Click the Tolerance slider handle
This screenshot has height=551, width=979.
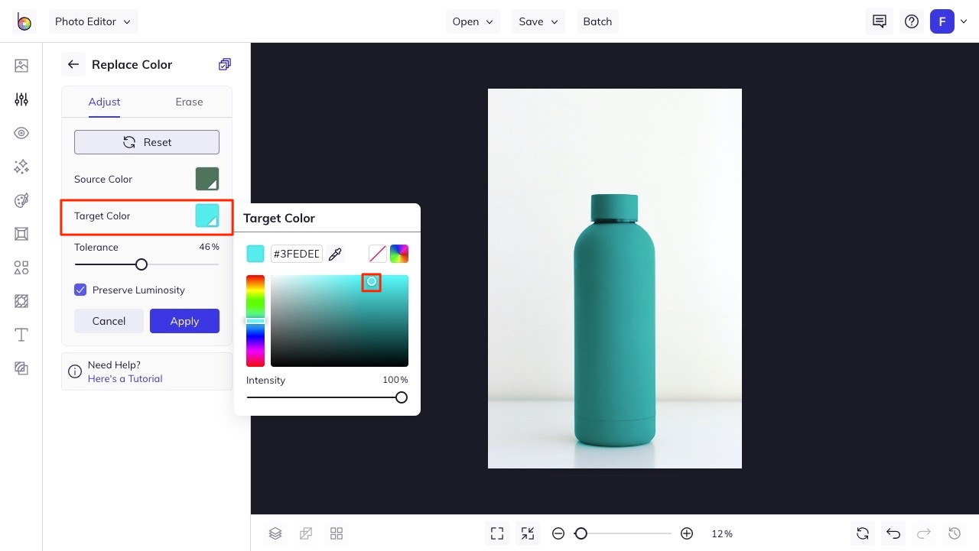(x=141, y=264)
